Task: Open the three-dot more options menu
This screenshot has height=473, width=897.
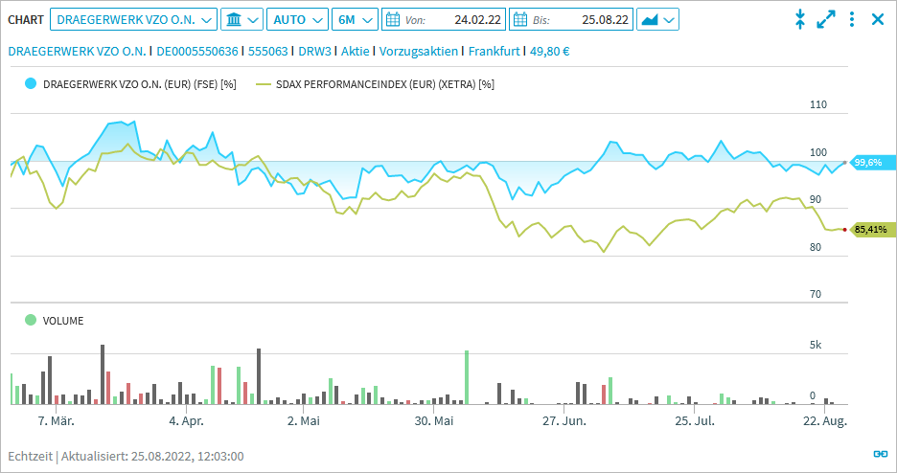Action: tap(852, 19)
